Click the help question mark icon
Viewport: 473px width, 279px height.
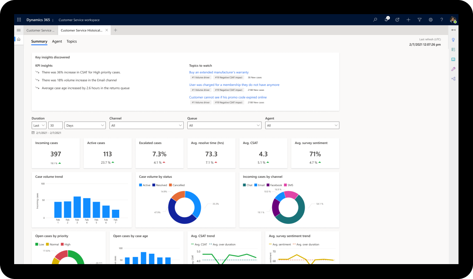(442, 20)
